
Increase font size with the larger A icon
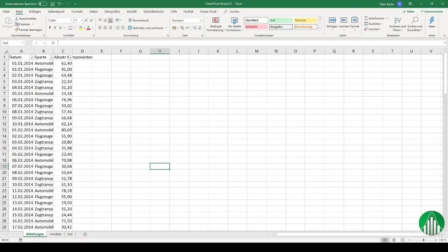click(86, 20)
